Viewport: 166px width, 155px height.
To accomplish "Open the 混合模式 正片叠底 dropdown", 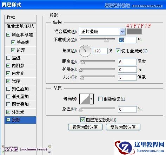I will pos(102,32).
